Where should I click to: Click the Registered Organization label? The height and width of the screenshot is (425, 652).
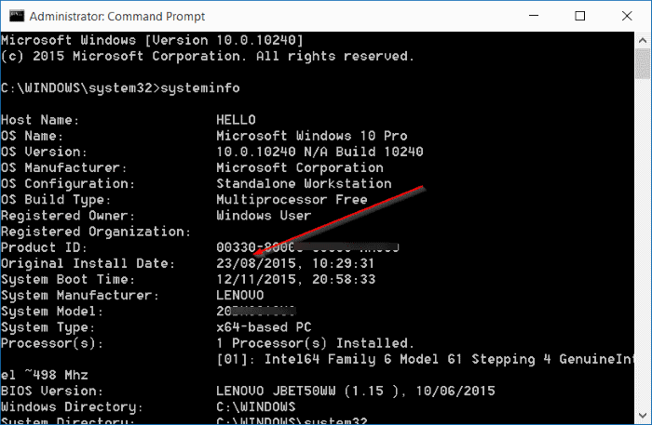click(x=96, y=232)
